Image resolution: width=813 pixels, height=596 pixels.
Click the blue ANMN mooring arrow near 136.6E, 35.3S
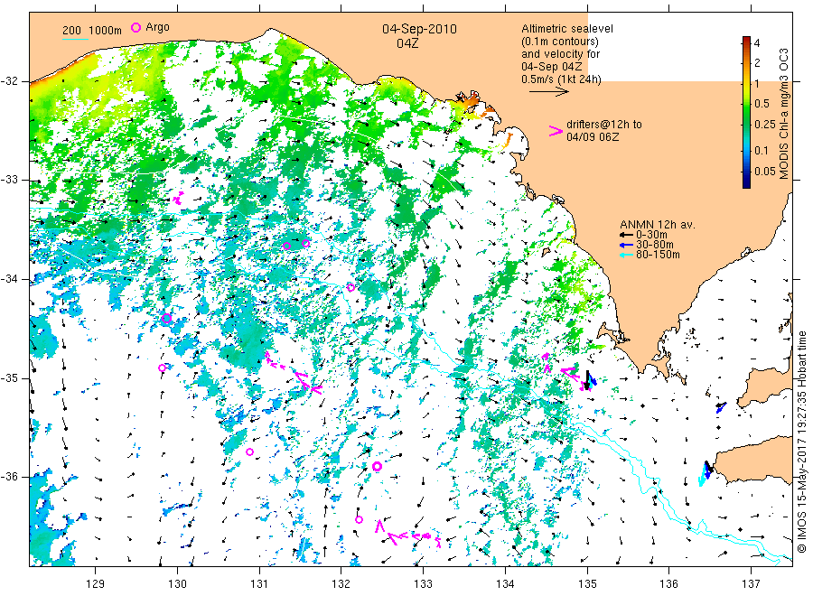click(721, 407)
